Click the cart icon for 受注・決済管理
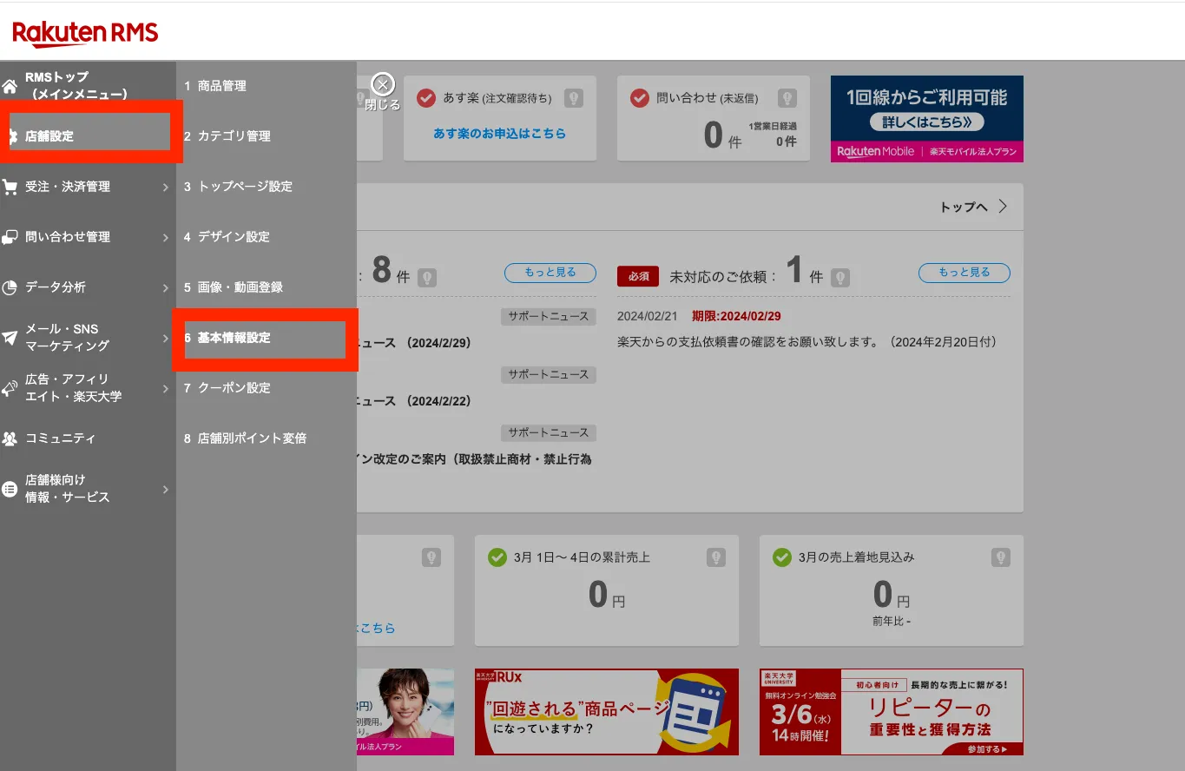The width and height of the screenshot is (1185, 771). pos(10,187)
